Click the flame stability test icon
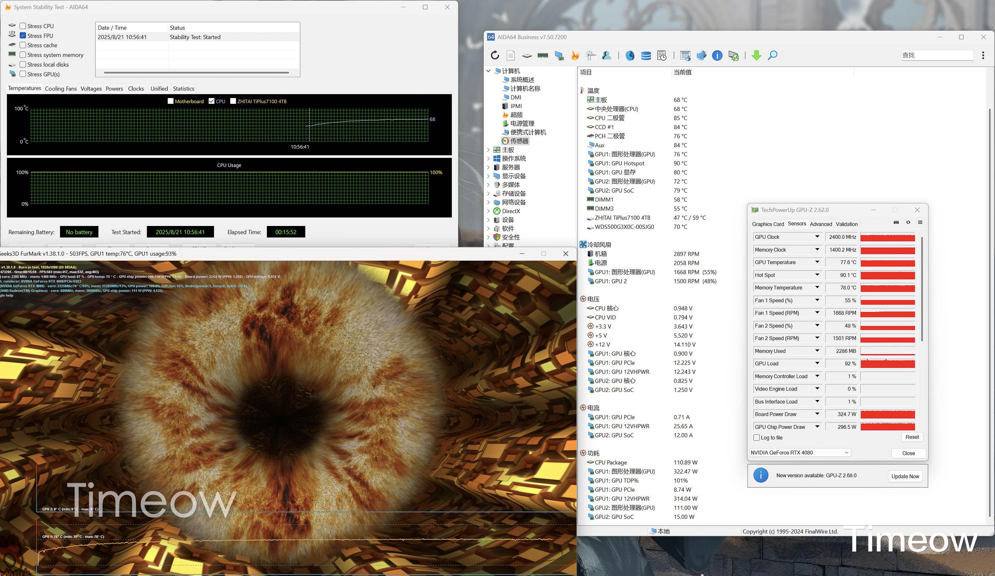 pos(575,55)
